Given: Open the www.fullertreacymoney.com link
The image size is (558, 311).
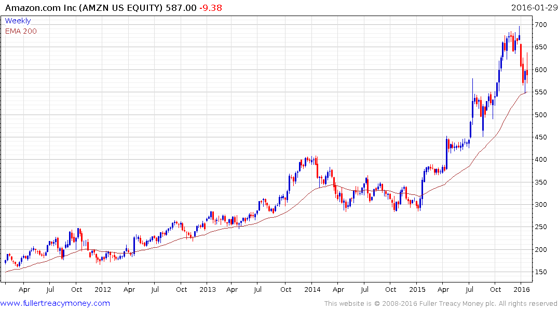Looking at the screenshot, I should (55, 303).
